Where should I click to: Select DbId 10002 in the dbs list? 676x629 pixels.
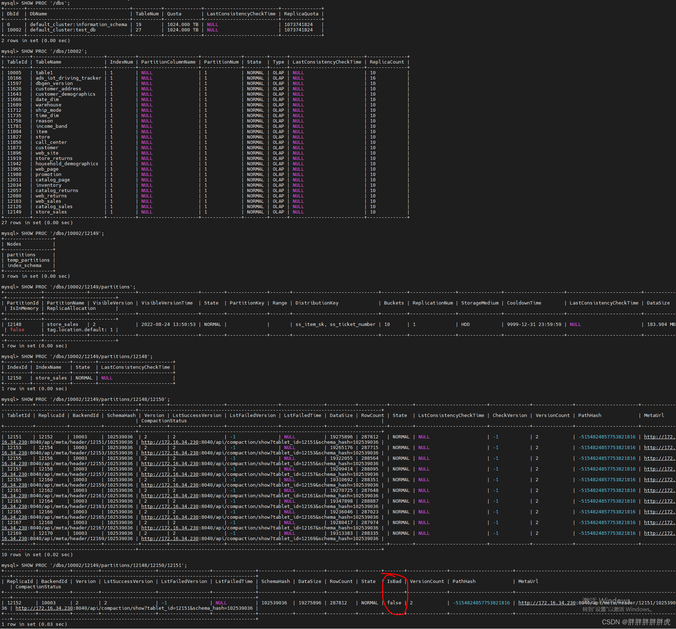14,30
